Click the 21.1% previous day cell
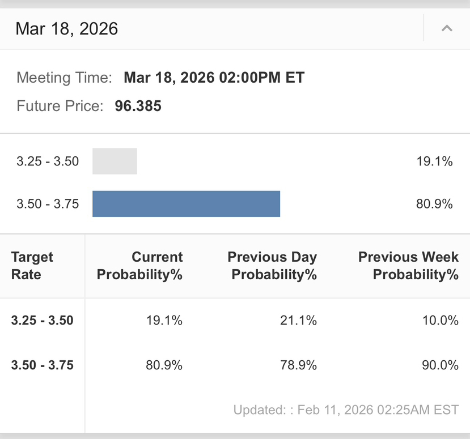Screen dimensions: 470x439 point(298,321)
